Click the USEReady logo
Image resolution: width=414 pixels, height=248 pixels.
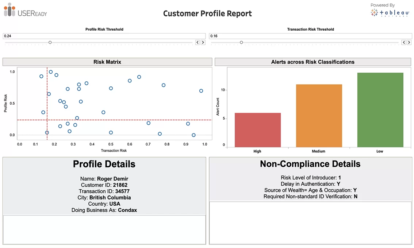click(x=25, y=10)
